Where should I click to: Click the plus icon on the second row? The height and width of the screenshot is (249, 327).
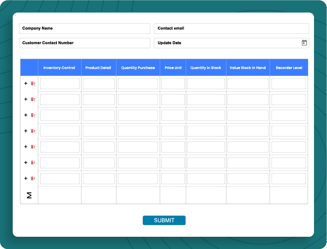[x=25, y=99]
